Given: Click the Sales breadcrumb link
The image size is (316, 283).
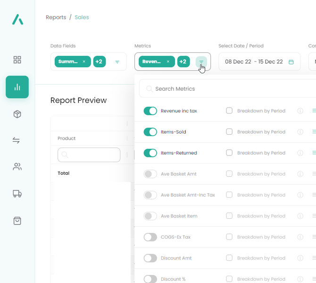Looking at the screenshot, I should pos(82,17).
